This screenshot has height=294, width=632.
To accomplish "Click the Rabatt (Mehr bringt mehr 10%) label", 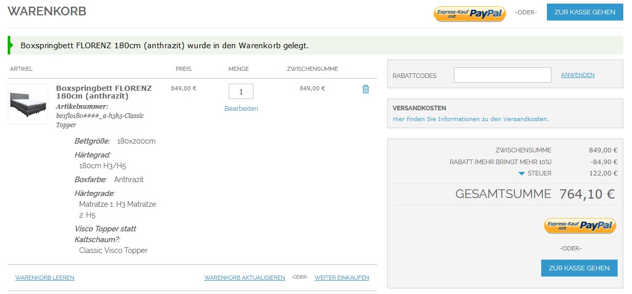I will pos(500,162).
